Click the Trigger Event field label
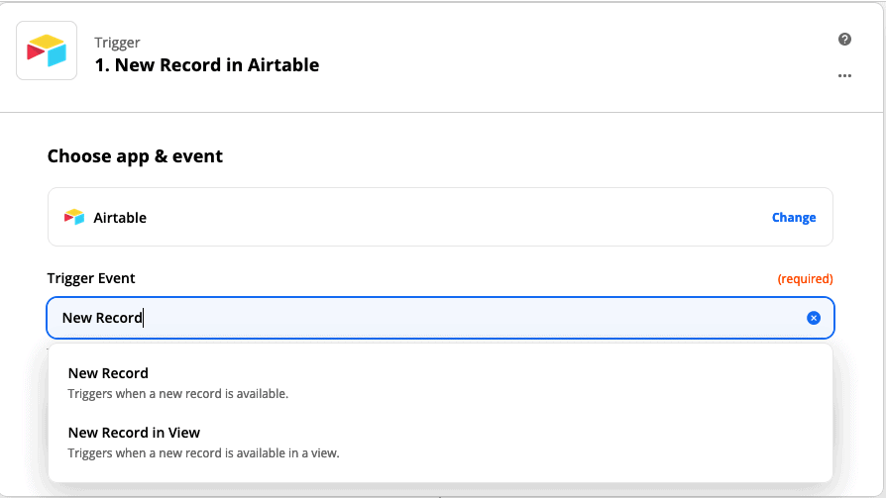 (x=91, y=278)
